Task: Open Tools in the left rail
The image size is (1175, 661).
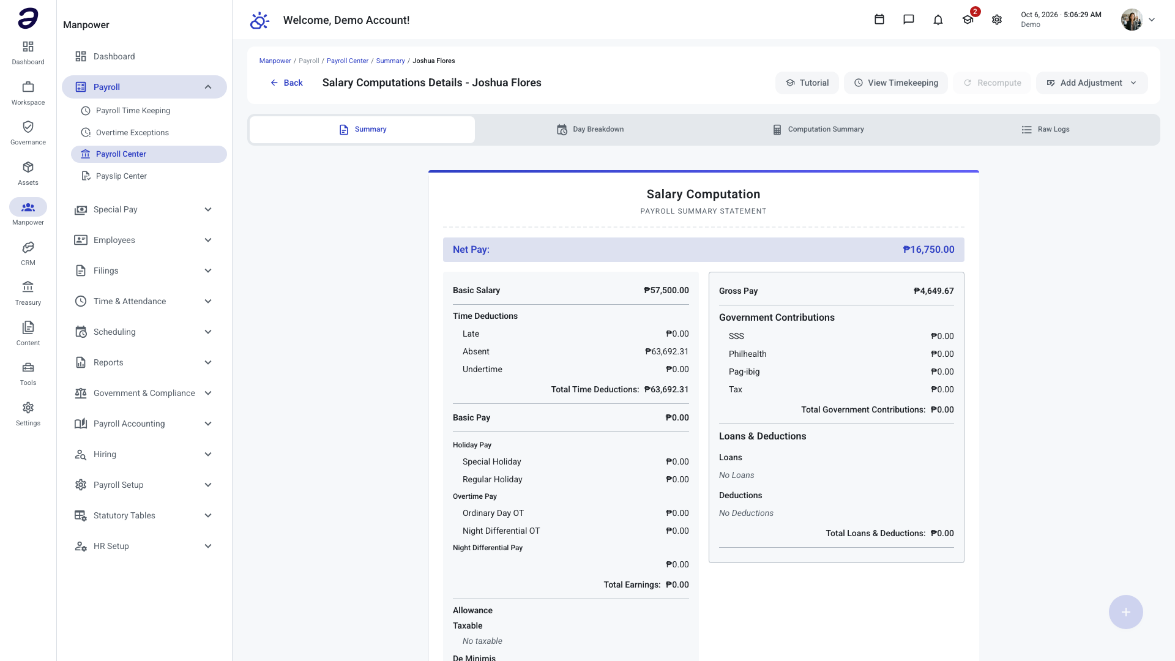Action: pyautogui.click(x=28, y=373)
